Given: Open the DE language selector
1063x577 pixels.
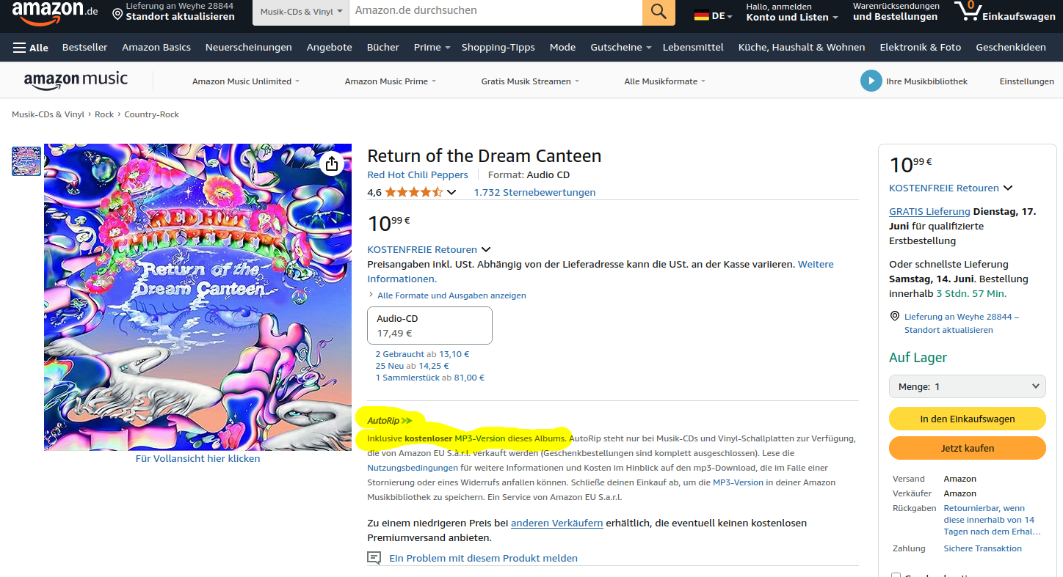Looking at the screenshot, I should coord(714,15).
